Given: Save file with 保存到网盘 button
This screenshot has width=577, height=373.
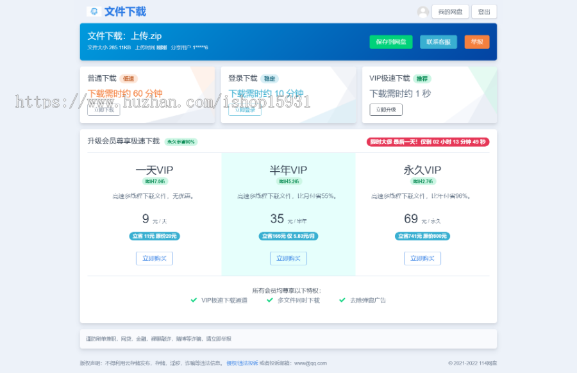Looking at the screenshot, I should (x=391, y=42).
